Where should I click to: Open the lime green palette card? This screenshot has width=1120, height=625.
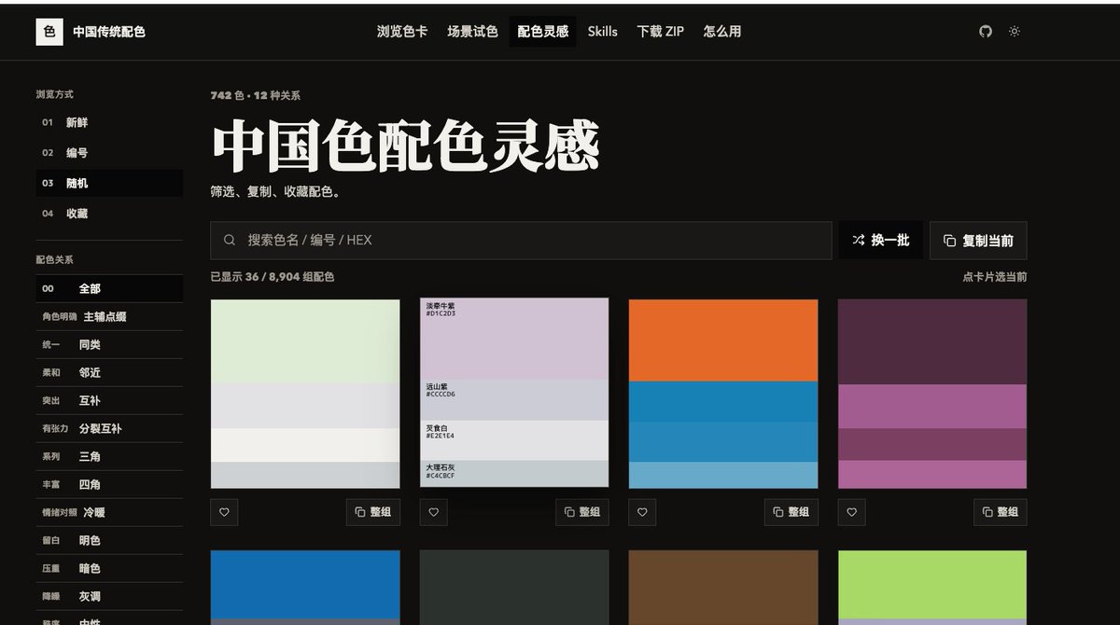click(x=932, y=587)
